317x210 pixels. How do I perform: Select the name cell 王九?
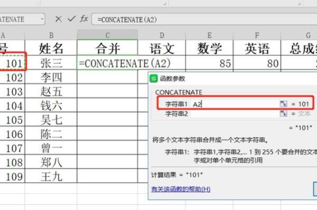pyautogui.click(x=51, y=176)
